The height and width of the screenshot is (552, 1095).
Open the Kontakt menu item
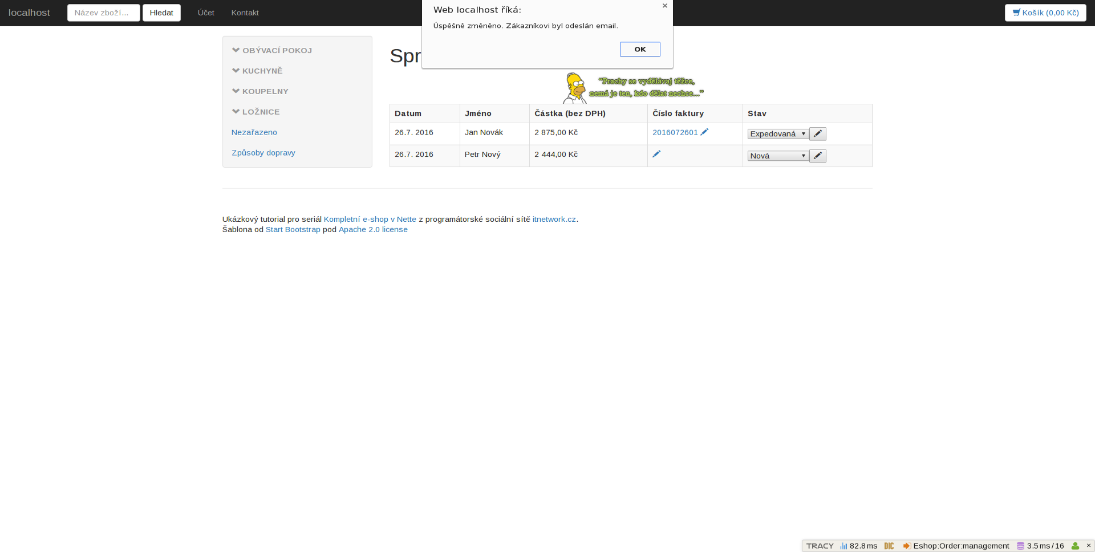tap(245, 13)
